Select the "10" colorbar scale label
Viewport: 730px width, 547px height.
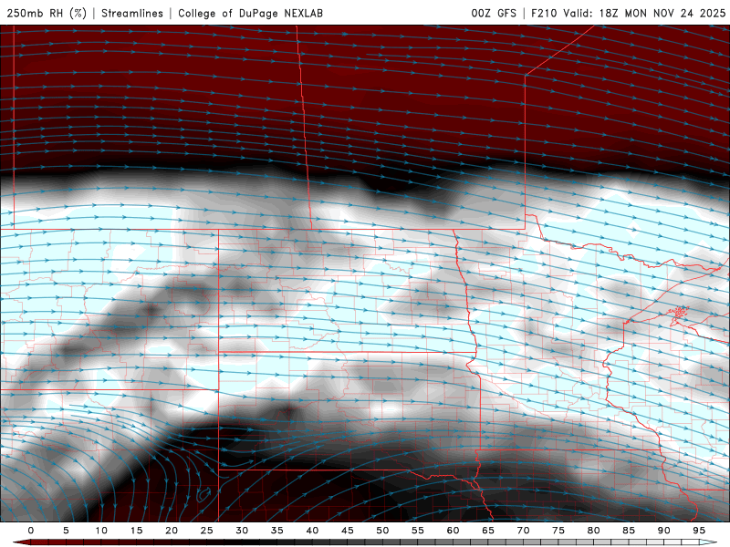click(101, 531)
